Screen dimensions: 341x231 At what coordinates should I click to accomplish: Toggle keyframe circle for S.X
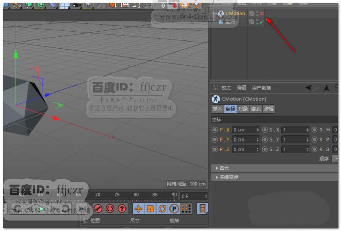(x=265, y=130)
